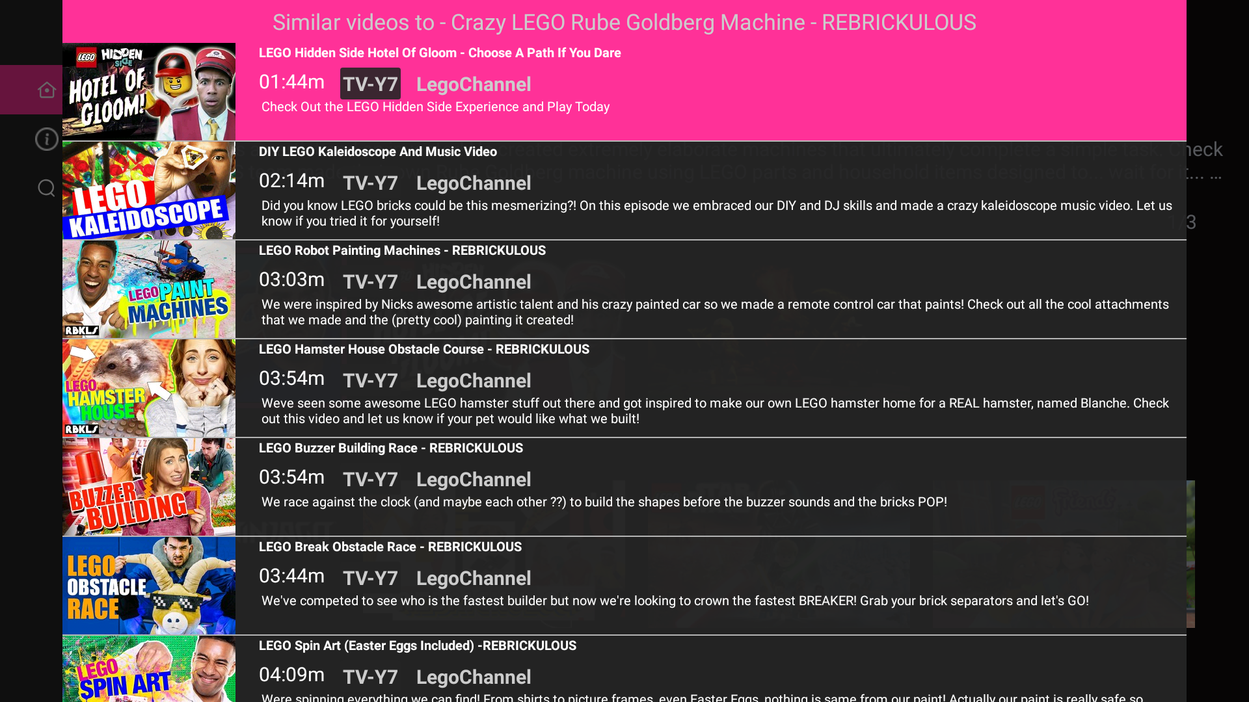Click the search magnifier icon
This screenshot has width=1249, height=702.
point(46,188)
